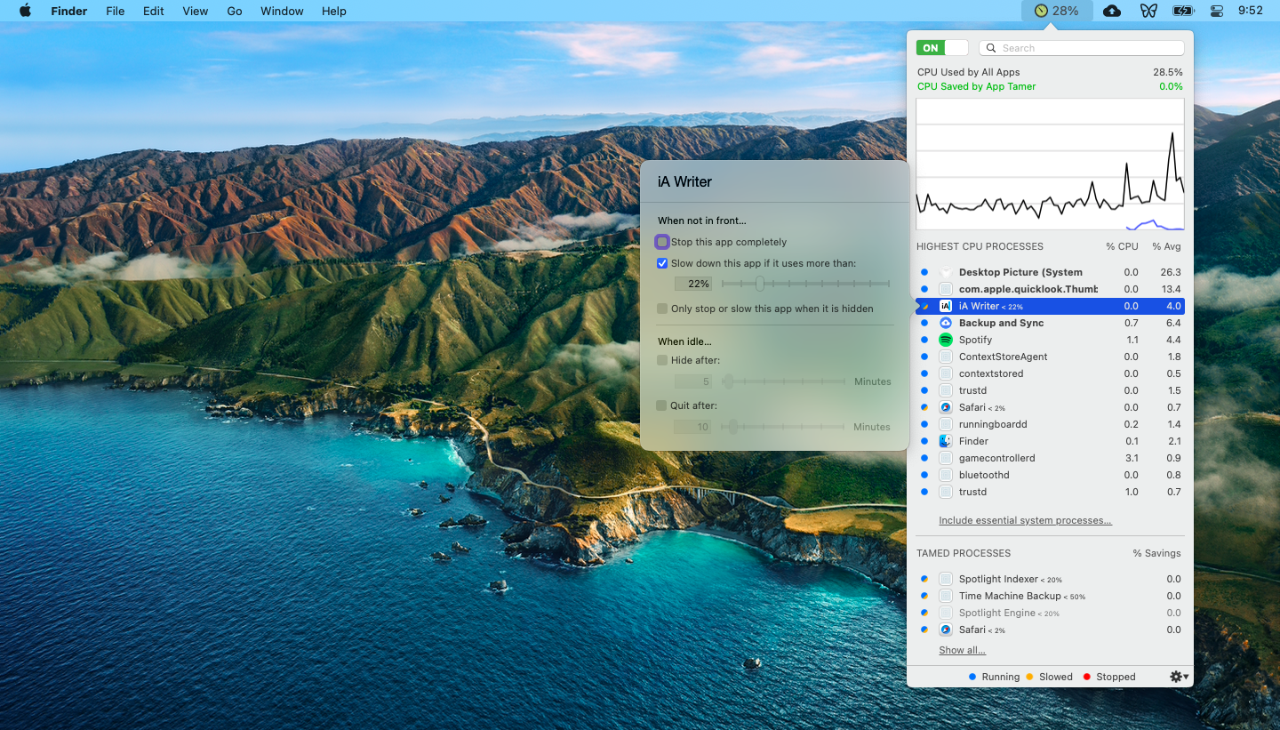Uncheck Slow down this app checkbox
This screenshot has height=730, width=1280.
[662, 263]
